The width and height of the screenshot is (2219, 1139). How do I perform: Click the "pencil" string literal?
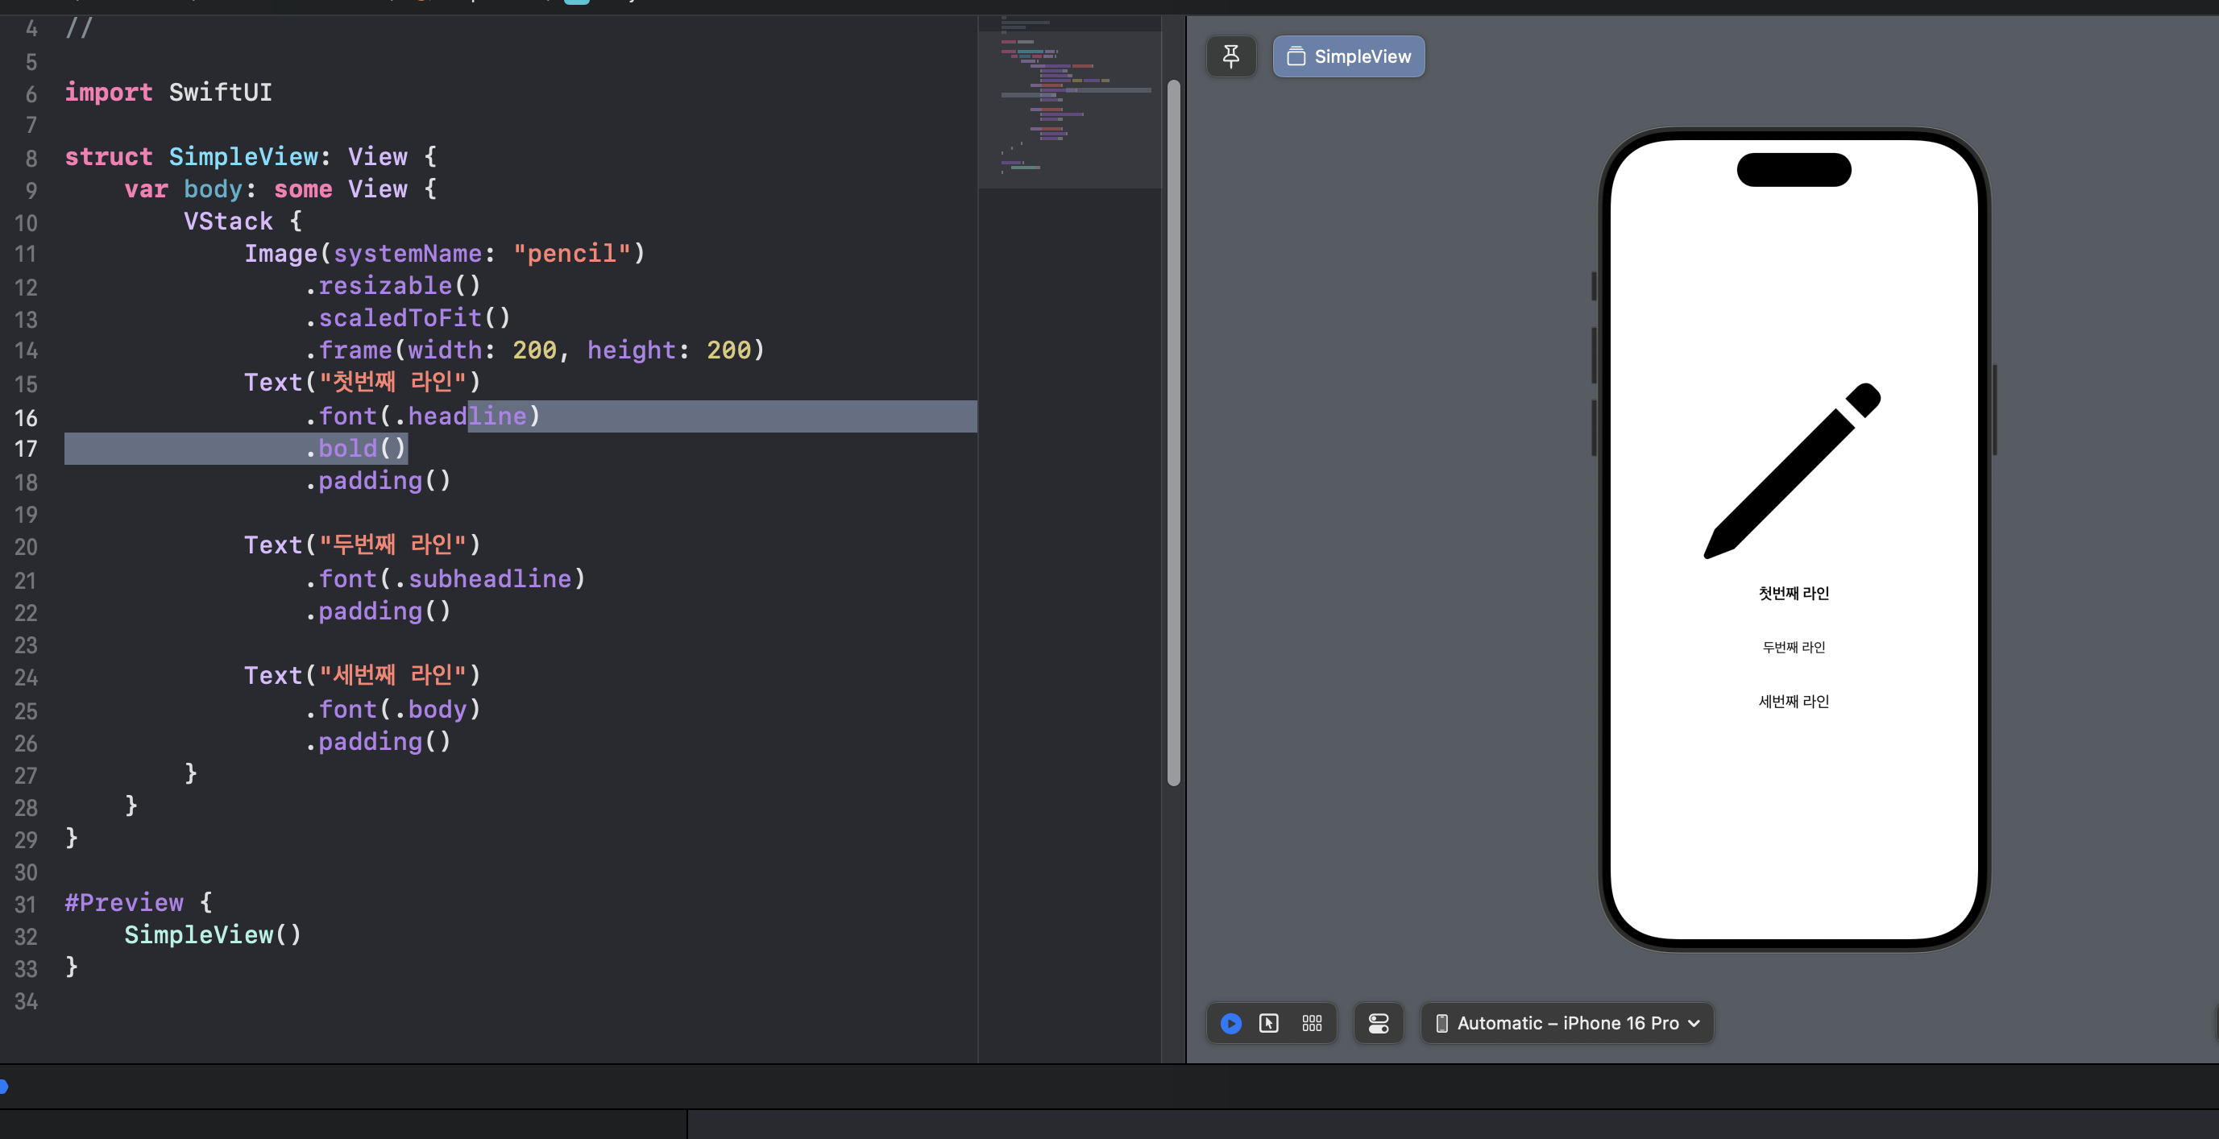tap(572, 254)
